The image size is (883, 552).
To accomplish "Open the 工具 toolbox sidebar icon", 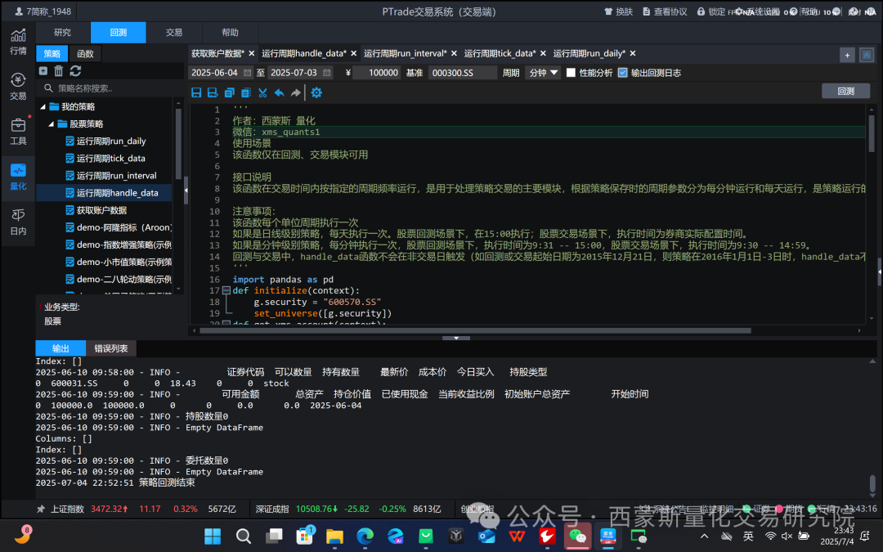I will click(x=18, y=131).
